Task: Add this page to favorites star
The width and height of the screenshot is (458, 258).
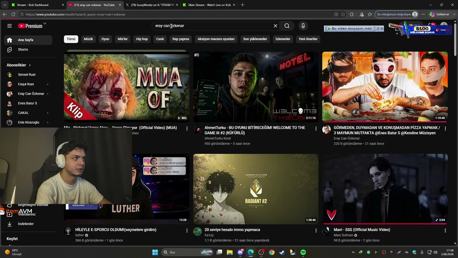Action: [343, 14]
